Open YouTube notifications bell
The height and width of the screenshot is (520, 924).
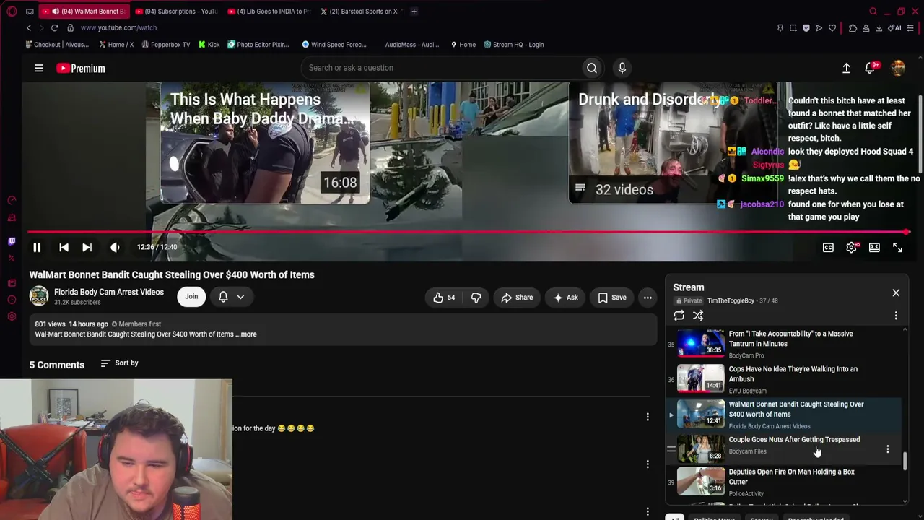point(870,68)
